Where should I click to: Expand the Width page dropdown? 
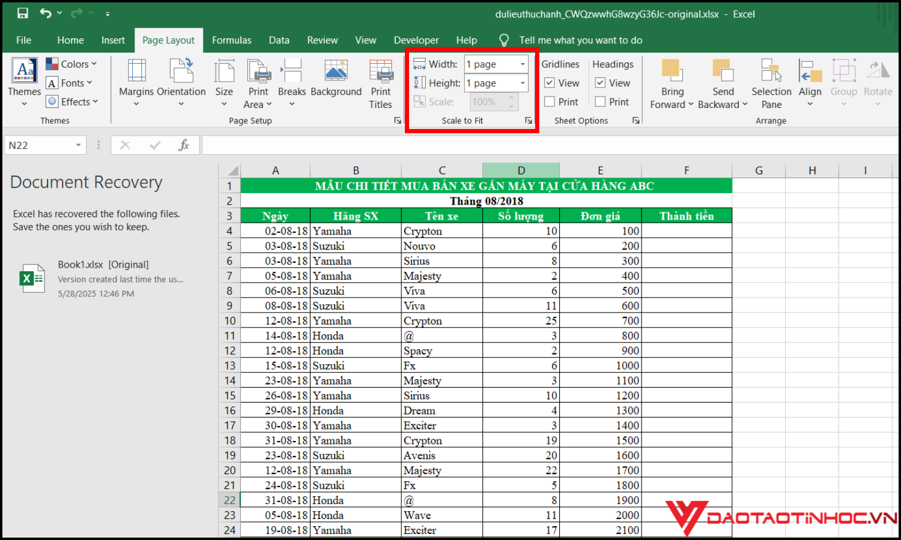tap(523, 64)
